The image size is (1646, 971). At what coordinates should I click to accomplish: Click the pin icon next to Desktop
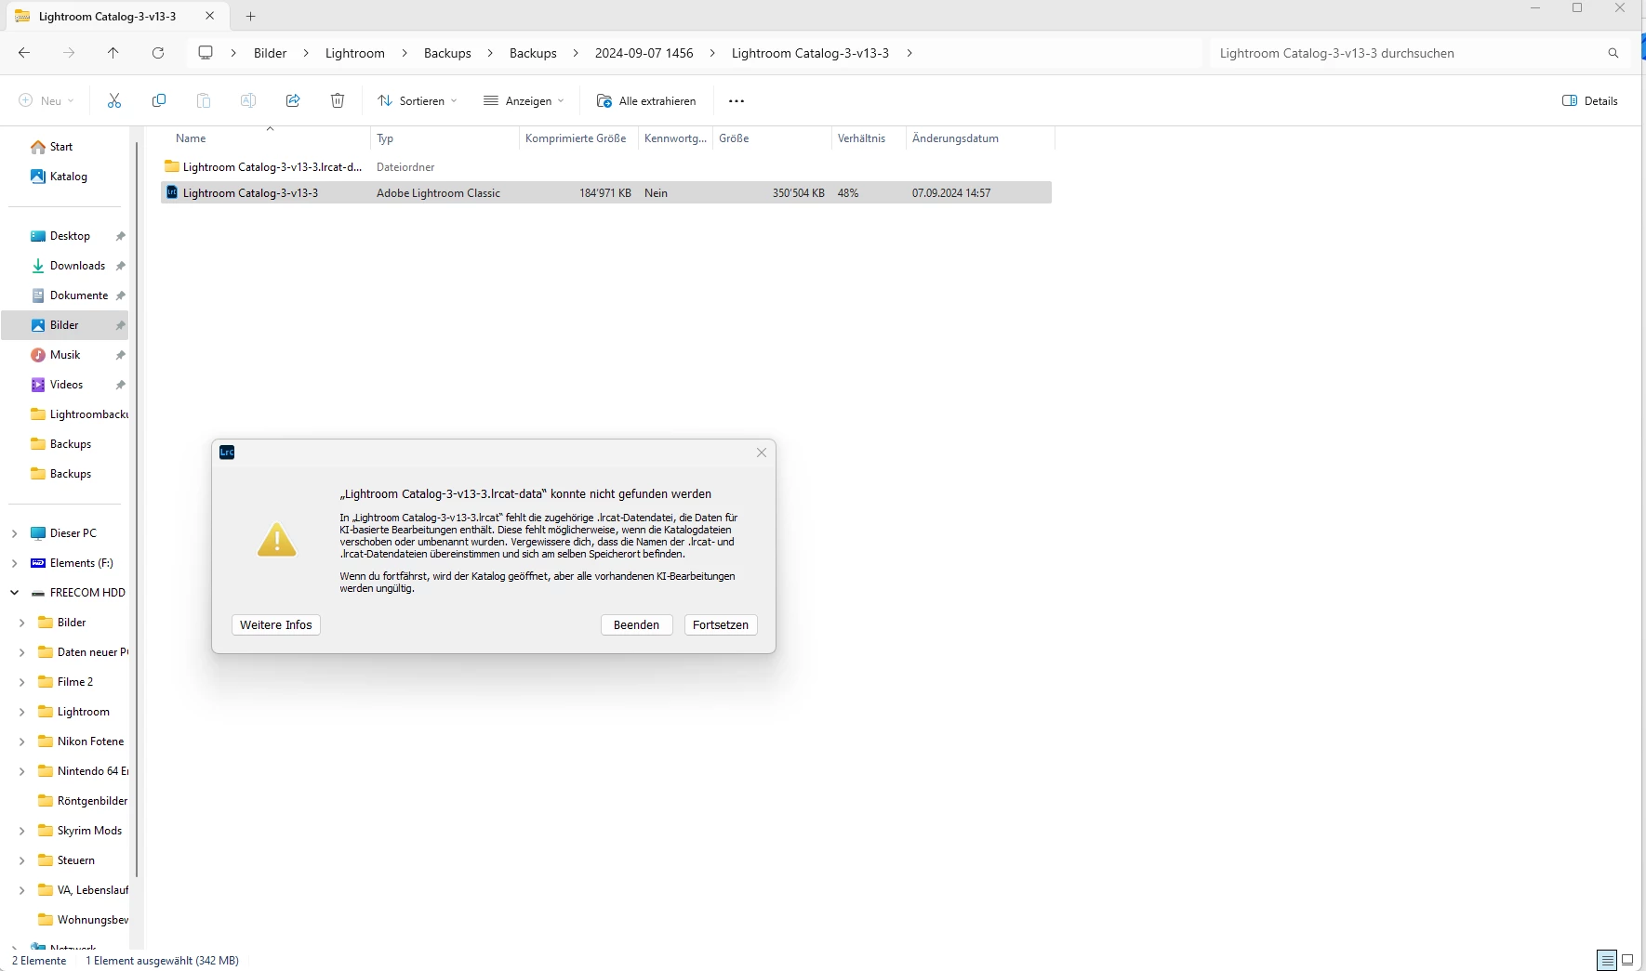click(x=120, y=236)
